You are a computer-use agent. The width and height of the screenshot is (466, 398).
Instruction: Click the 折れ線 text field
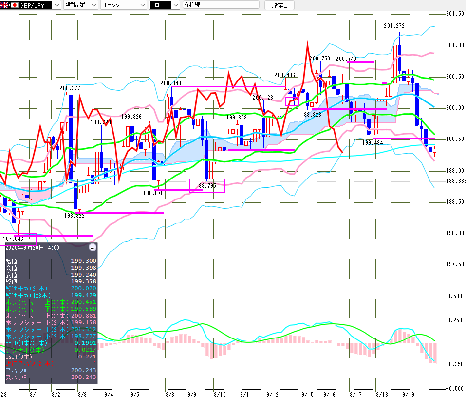220,5
